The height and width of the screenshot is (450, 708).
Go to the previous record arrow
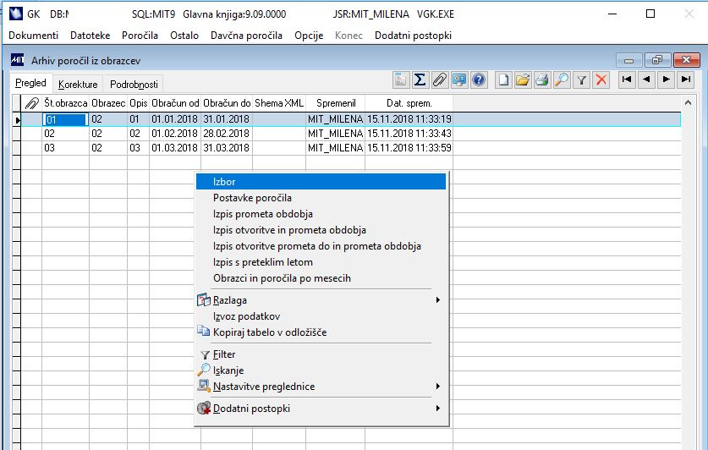[x=646, y=80]
